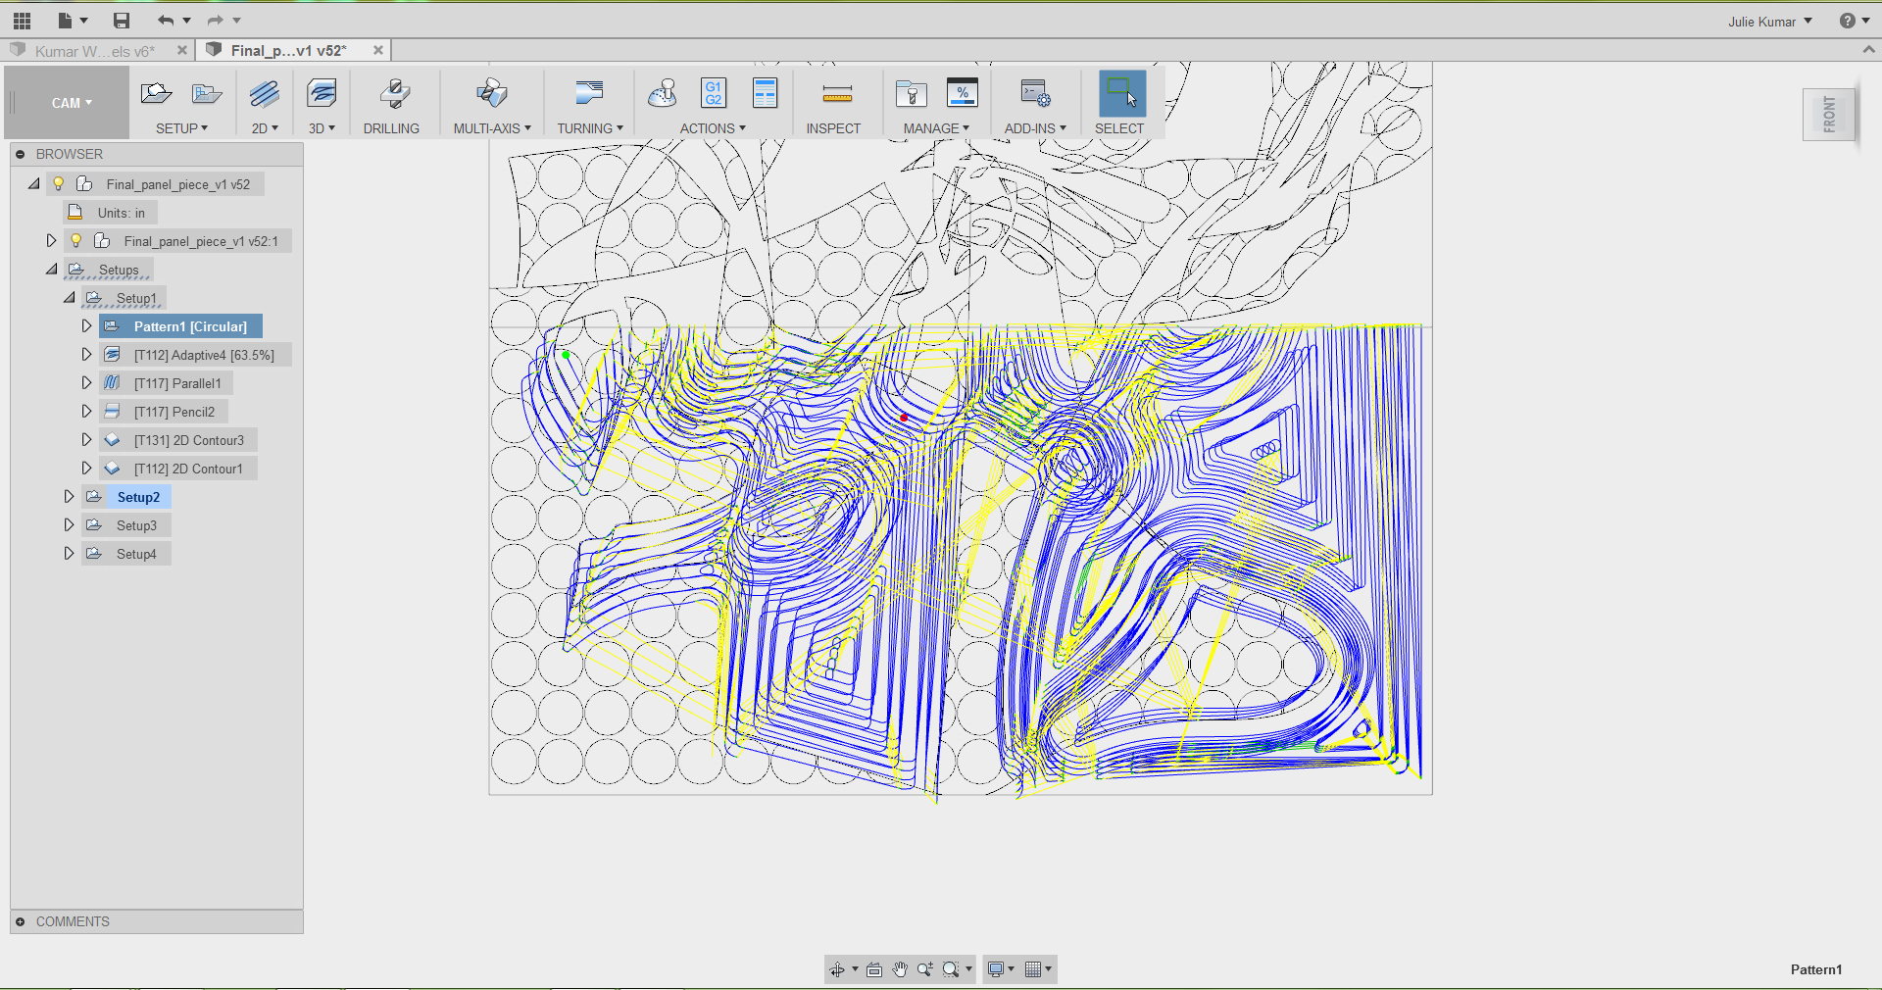Open the Task Manager percent icon
This screenshot has height=990, width=1882.
pos(963,93)
